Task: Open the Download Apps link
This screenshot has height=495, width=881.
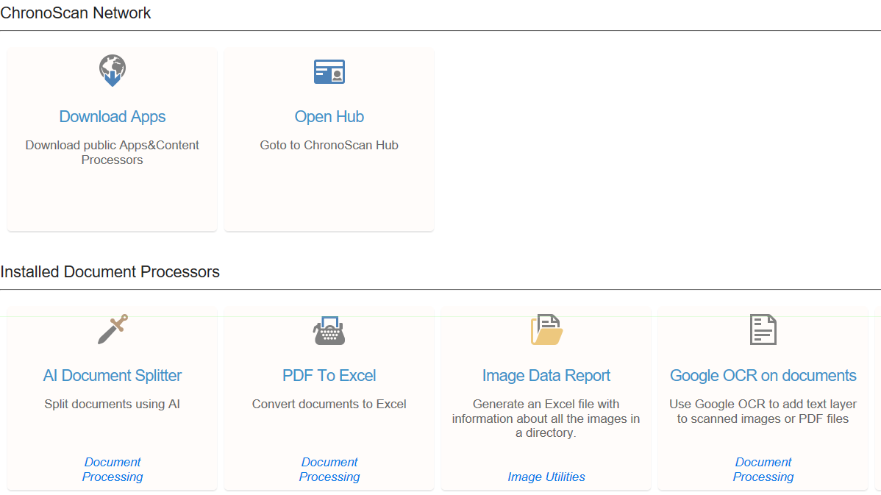Action: point(113,116)
